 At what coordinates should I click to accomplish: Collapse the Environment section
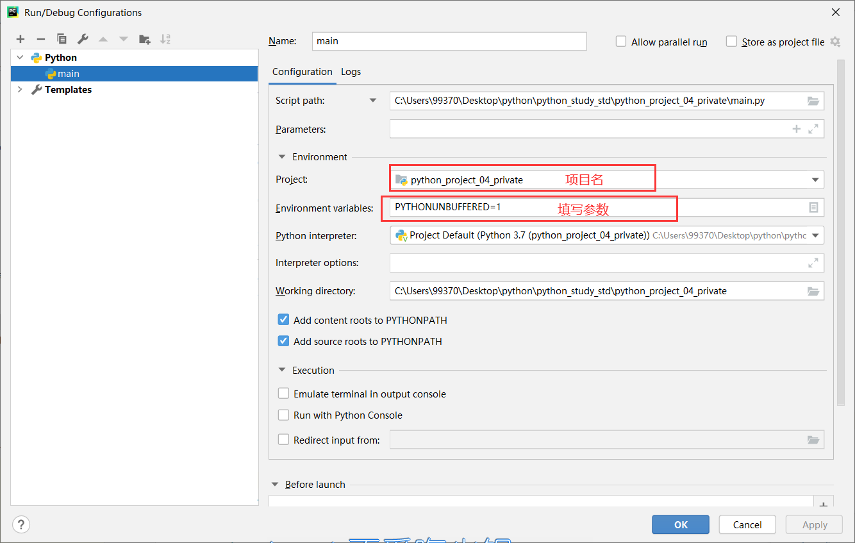click(x=281, y=156)
